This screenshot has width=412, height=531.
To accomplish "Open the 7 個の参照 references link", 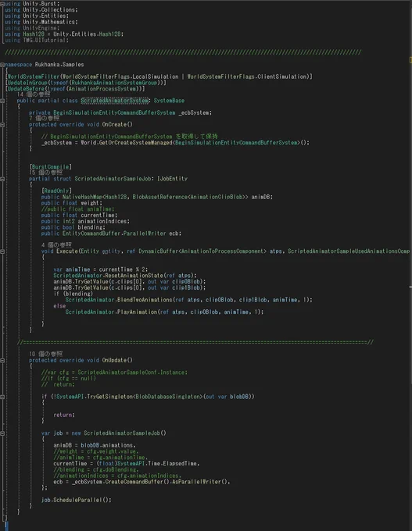I will coord(44,118).
